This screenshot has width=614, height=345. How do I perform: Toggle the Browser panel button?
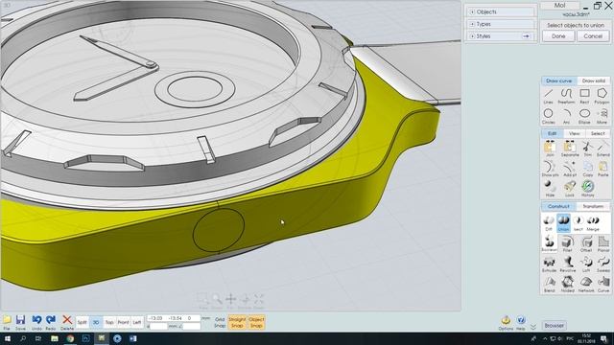(x=555, y=325)
